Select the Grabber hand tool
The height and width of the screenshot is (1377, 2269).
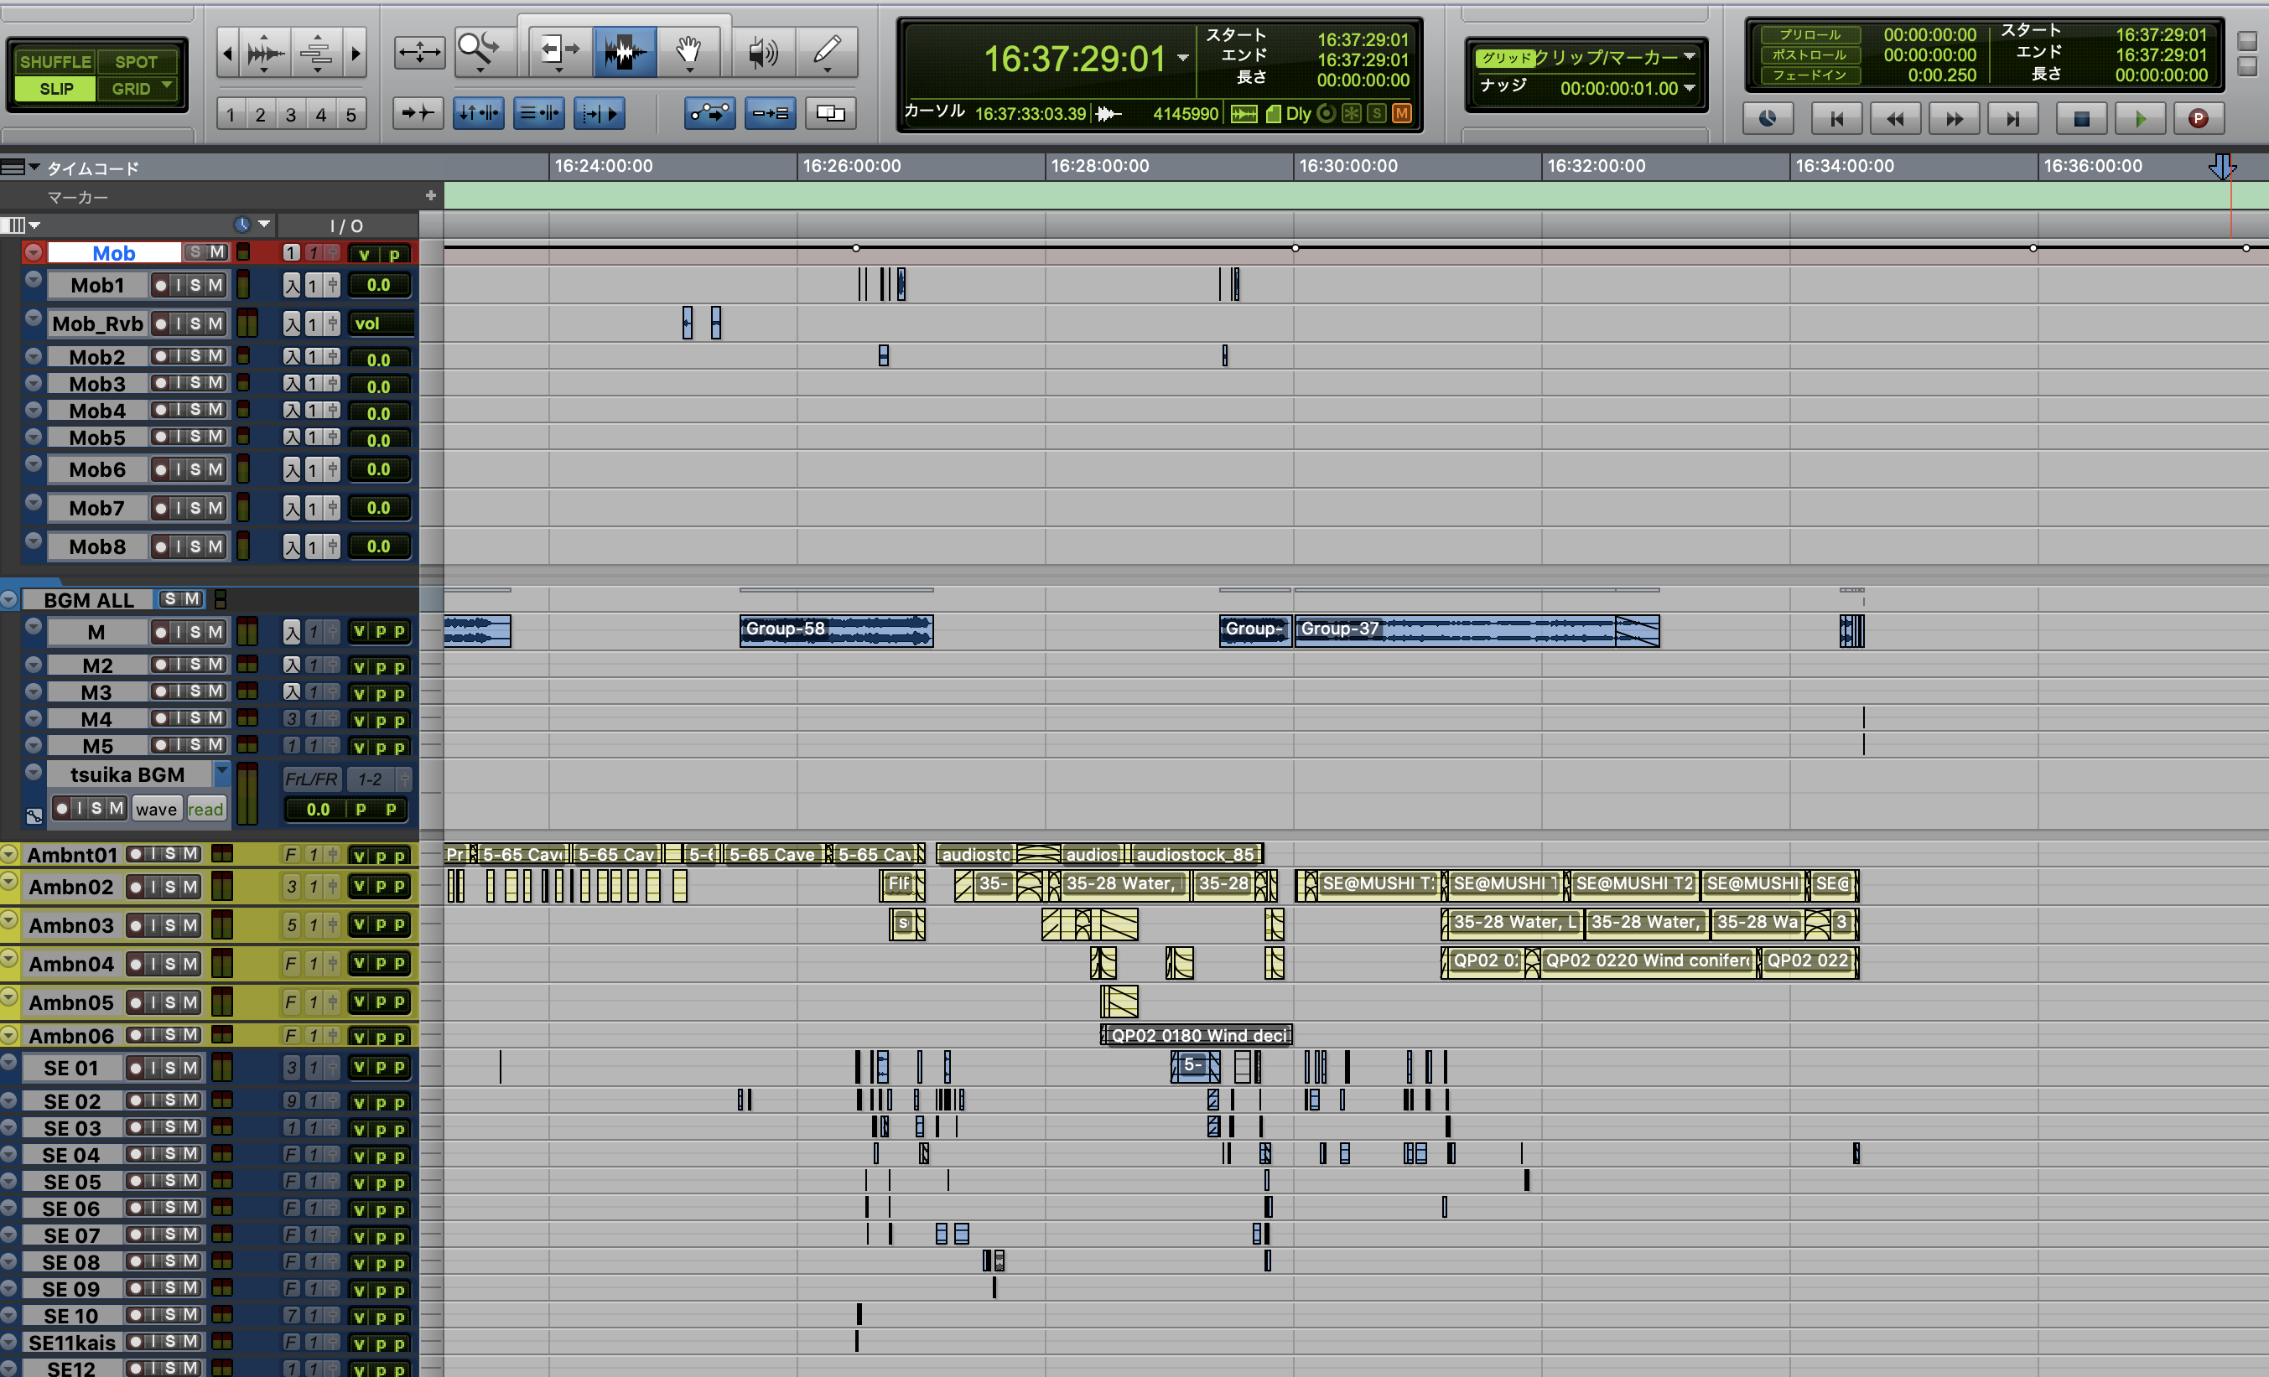point(688,50)
